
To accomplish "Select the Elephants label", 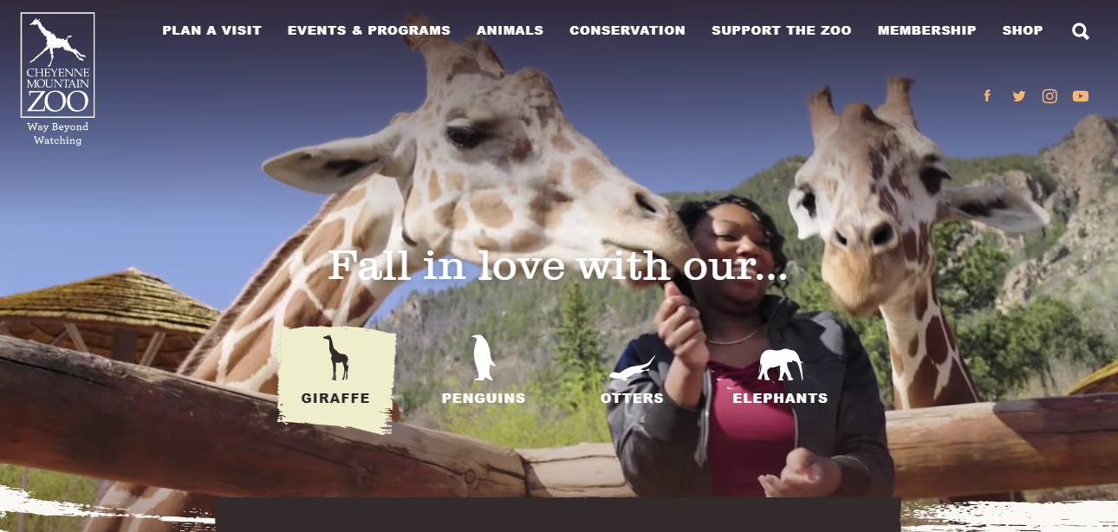I will (780, 399).
